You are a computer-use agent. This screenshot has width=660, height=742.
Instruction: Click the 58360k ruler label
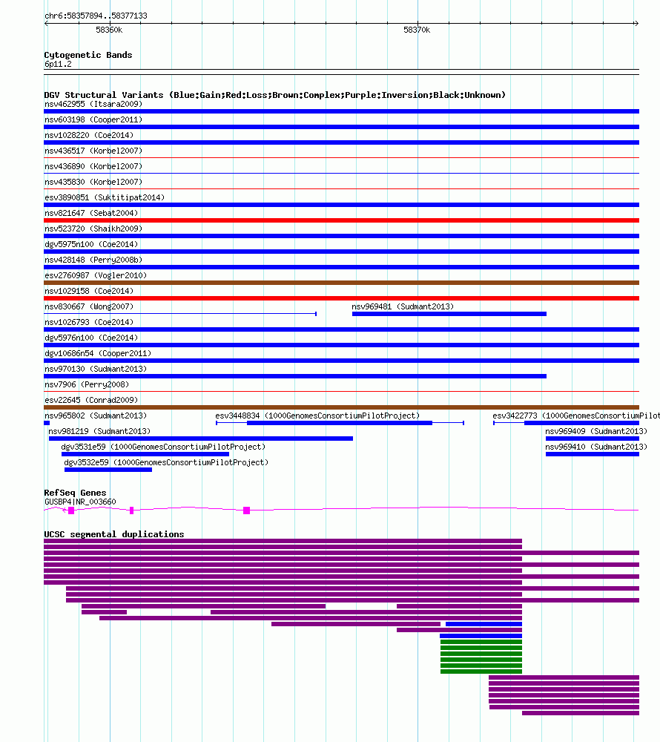109,30
